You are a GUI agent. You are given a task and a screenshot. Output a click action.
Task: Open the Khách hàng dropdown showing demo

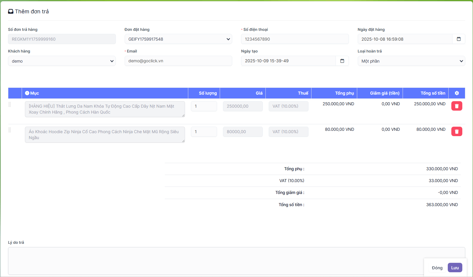(x=62, y=61)
